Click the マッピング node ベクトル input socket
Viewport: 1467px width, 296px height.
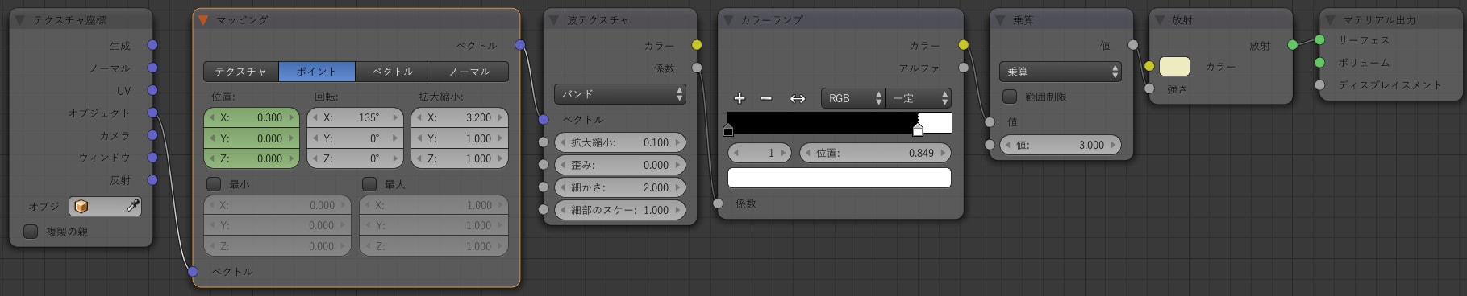click(x=193, y=272)
